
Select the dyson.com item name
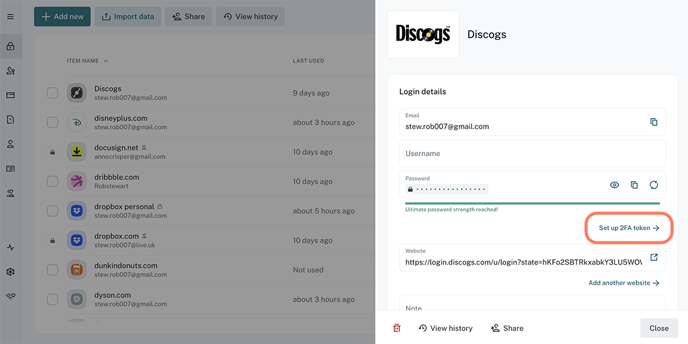(112, 295)
